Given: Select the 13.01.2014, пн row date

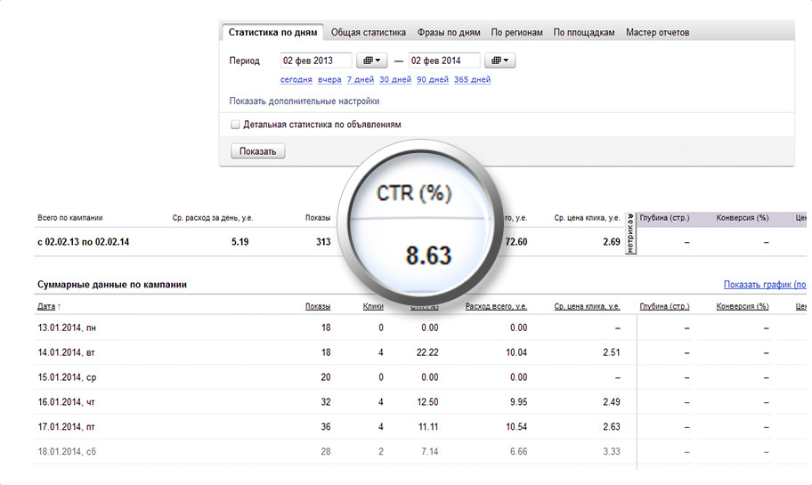Looking at the screenshot, I should tap(67, 327).
